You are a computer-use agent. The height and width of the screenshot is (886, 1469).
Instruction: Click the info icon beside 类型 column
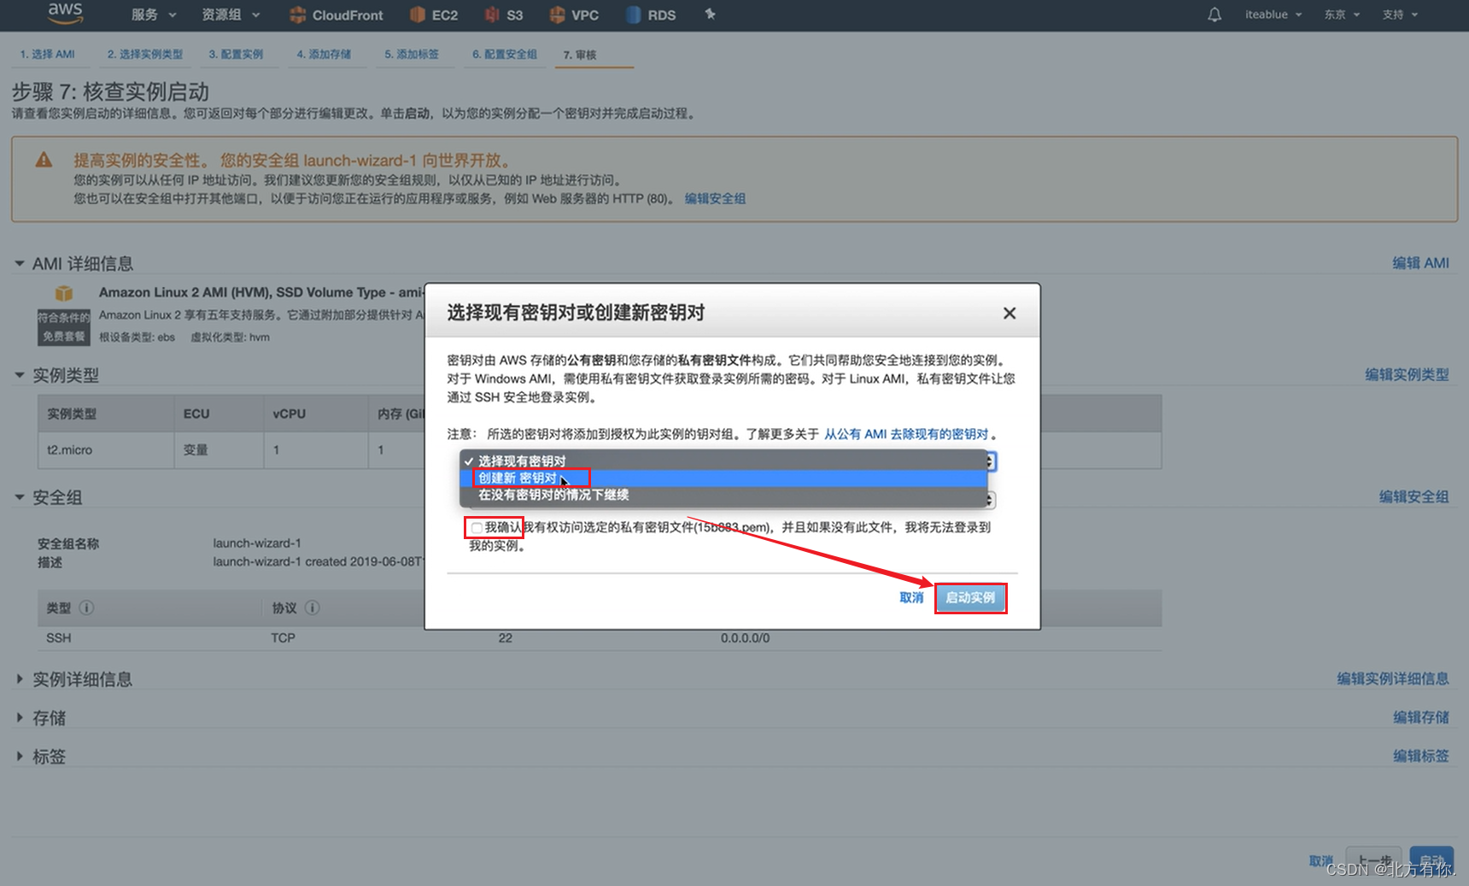click(x=85, y=607)
